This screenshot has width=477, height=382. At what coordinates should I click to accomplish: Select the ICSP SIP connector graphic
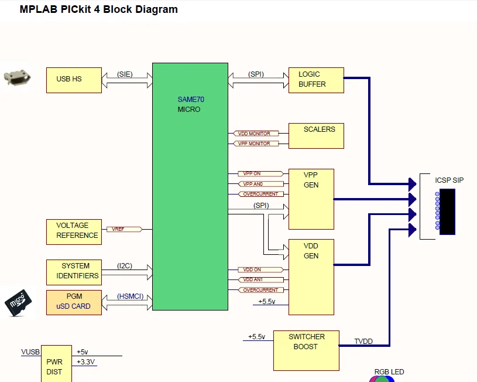pos(447,211)
